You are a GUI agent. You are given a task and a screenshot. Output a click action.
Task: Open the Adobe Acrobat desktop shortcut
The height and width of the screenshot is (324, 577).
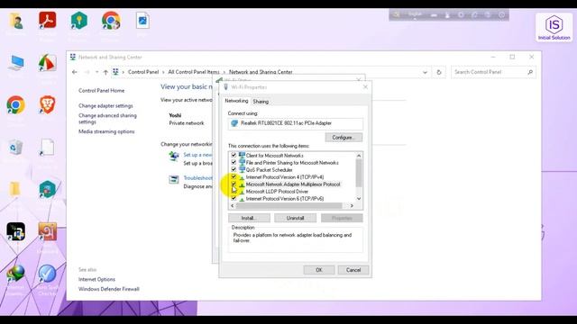(47, 21)
